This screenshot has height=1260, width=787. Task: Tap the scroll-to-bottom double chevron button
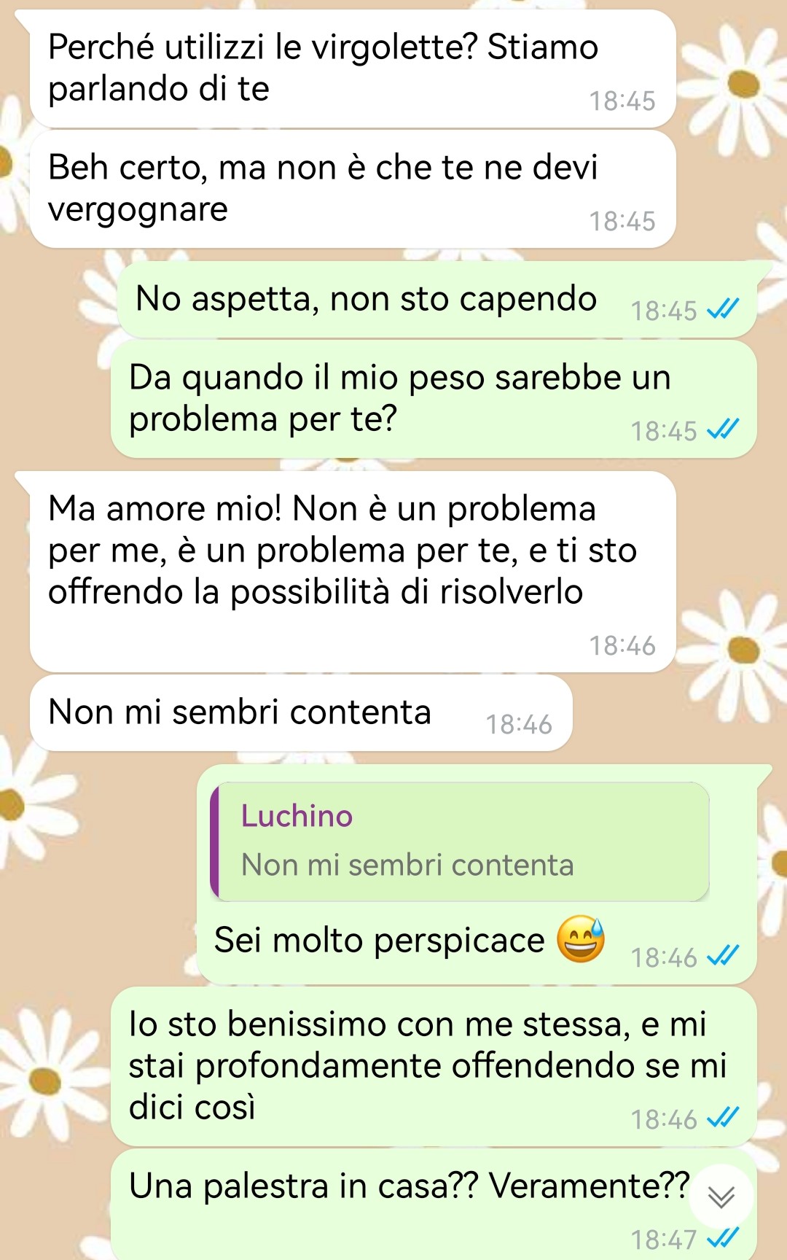coord(721,1197)
